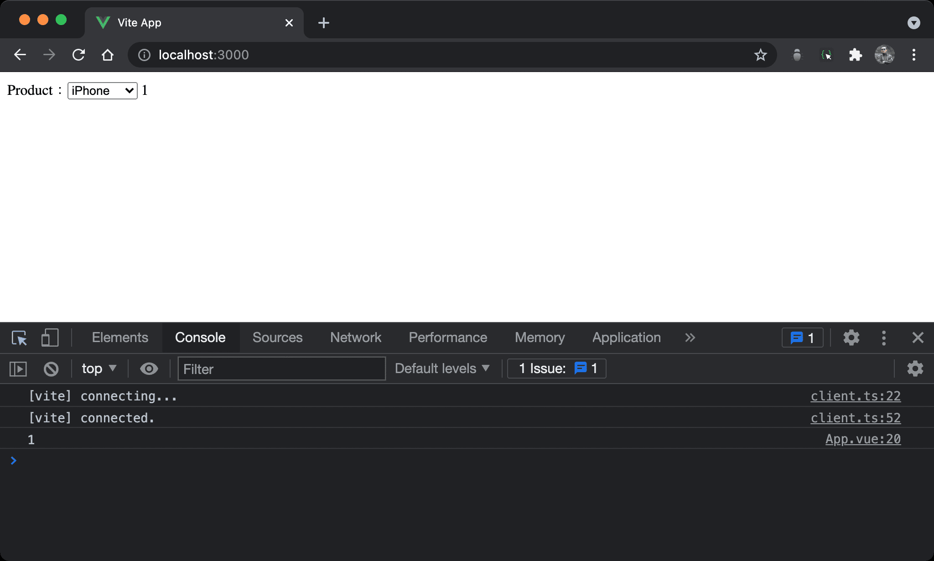934x561 pixels.
Task: Click the Filter input field in console
Action: click(x=280, y=368)
